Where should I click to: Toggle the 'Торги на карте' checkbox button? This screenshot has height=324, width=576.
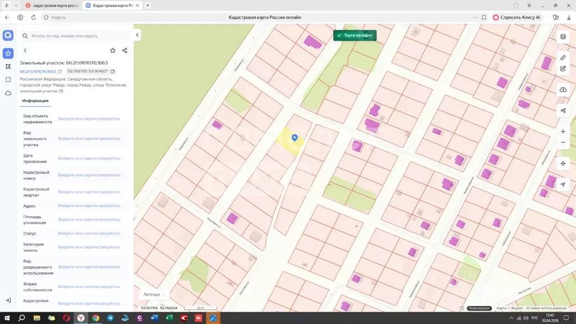355,35
